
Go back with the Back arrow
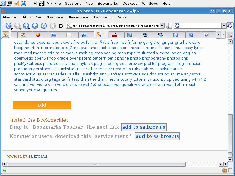9,26
